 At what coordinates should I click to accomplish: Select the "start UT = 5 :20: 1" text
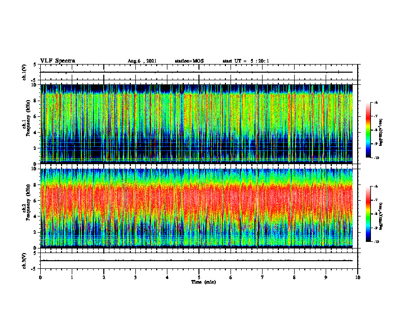tap(246, 61)
